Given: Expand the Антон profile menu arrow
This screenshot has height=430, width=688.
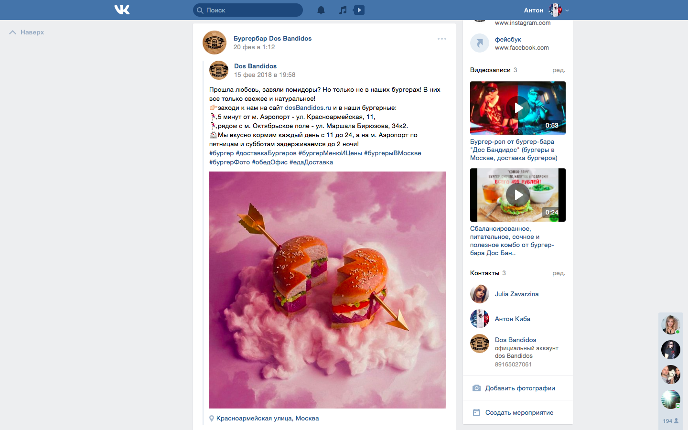Looking at the screenshot, I should (x=567, y=10).
